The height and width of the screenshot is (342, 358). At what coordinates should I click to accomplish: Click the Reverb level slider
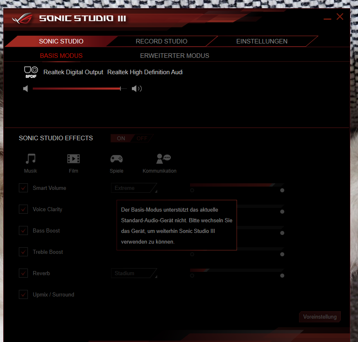pos(237,270)
